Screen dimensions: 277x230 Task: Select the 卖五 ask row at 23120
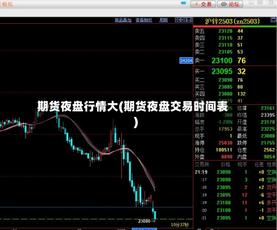click(234, 31)
